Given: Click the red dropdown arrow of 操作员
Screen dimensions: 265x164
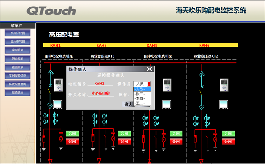Looking at the screenshot, I should coord(149,84).
